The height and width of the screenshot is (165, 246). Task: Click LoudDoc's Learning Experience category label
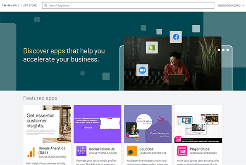coord(153,153)
